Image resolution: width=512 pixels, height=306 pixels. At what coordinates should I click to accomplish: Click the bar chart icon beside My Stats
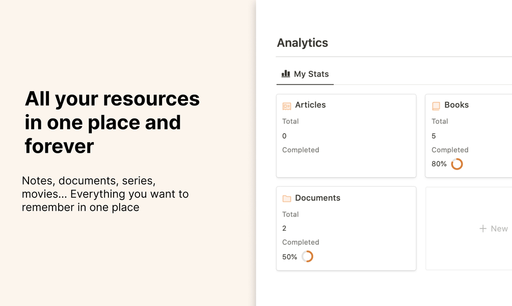pyautogui.click(x=286, y=74)
